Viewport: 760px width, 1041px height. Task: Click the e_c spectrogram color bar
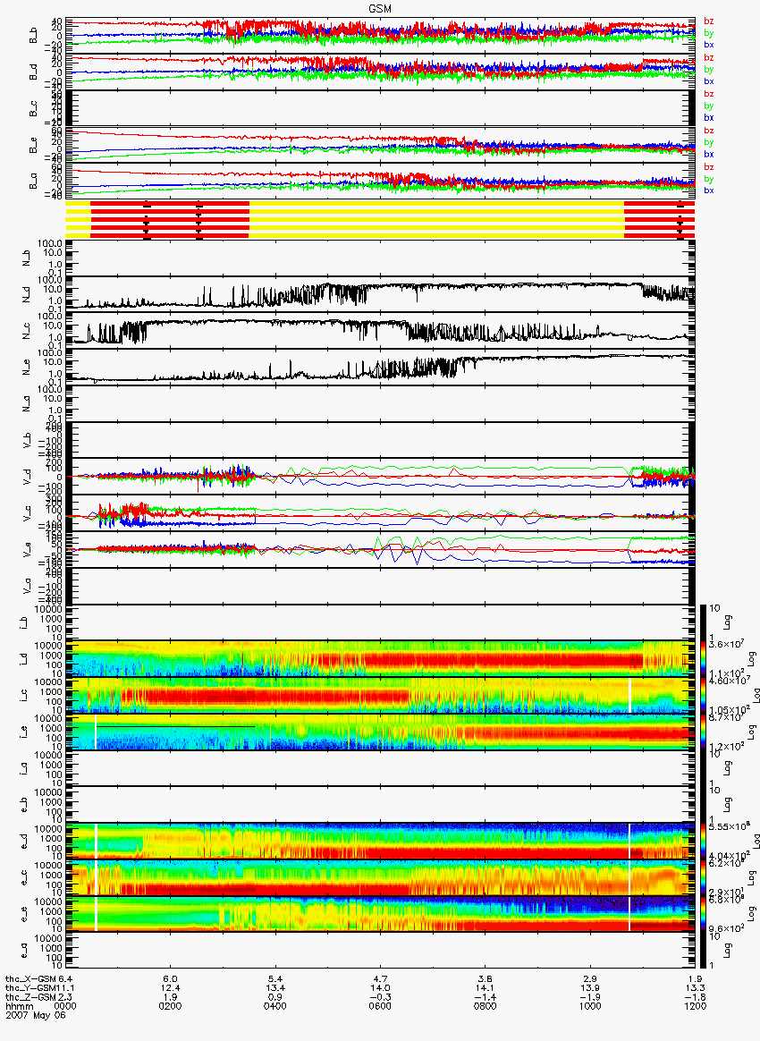tap(704, 878)
